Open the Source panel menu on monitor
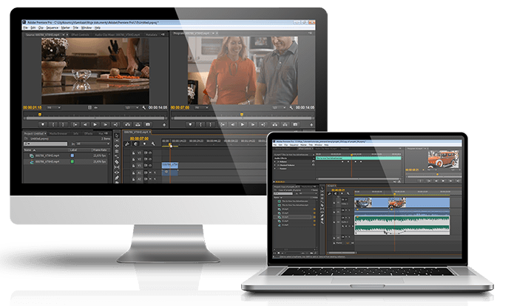Viewport: 514px width, 306px height. point(163,35)
